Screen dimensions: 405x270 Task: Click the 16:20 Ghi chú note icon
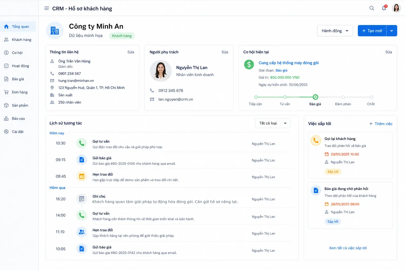tap(82, 199)
